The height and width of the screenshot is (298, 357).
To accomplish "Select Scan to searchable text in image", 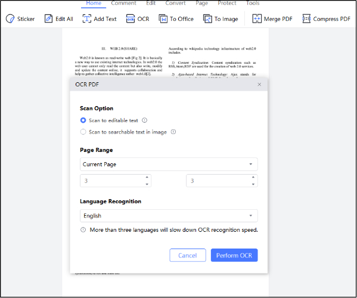I will [x=83, y=132].
